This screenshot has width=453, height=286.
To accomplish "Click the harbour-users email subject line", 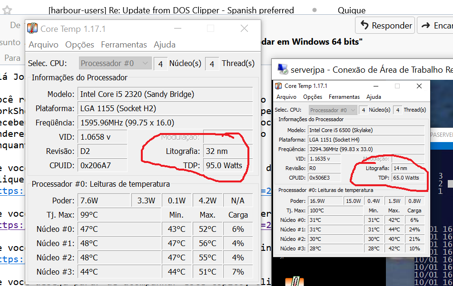I will 171,10.
